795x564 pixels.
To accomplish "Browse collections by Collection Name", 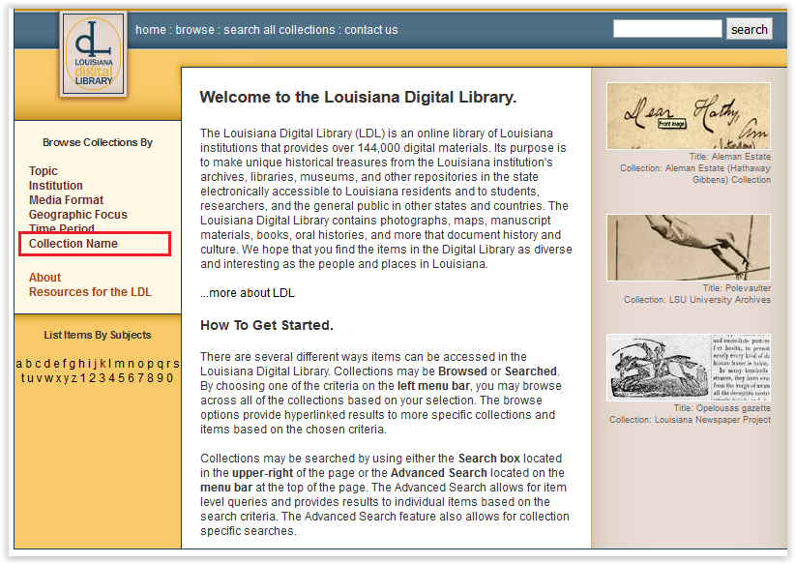I will click(x=73, y=244).
